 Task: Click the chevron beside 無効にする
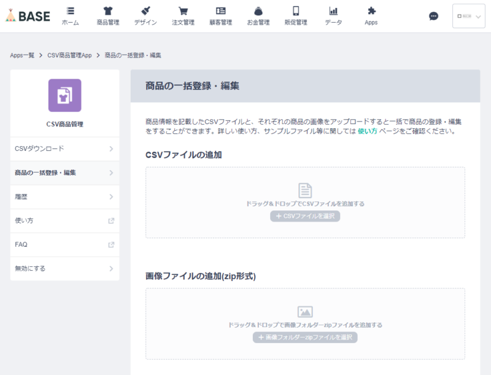coord(111,269)
